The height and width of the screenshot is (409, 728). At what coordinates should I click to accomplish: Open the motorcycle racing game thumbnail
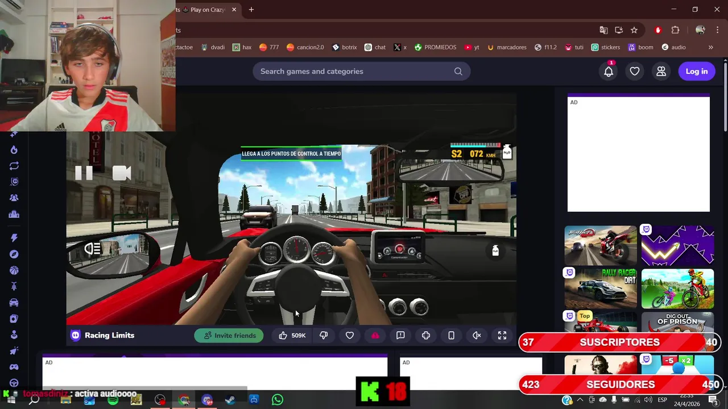point(601,245)
